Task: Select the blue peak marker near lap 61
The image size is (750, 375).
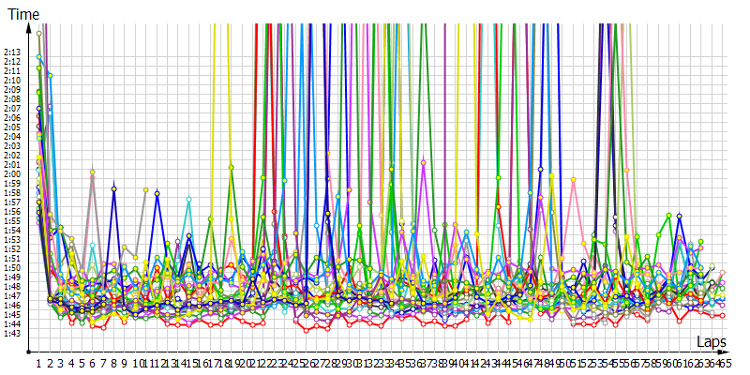Action: tap(679, 216)
